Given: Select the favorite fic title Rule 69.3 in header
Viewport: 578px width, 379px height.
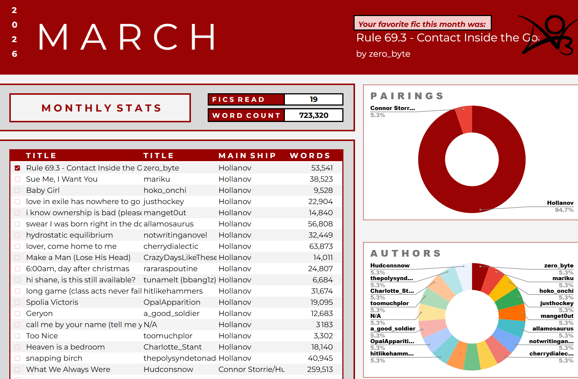Looking at the screenshot, I should tap(447, 38).
